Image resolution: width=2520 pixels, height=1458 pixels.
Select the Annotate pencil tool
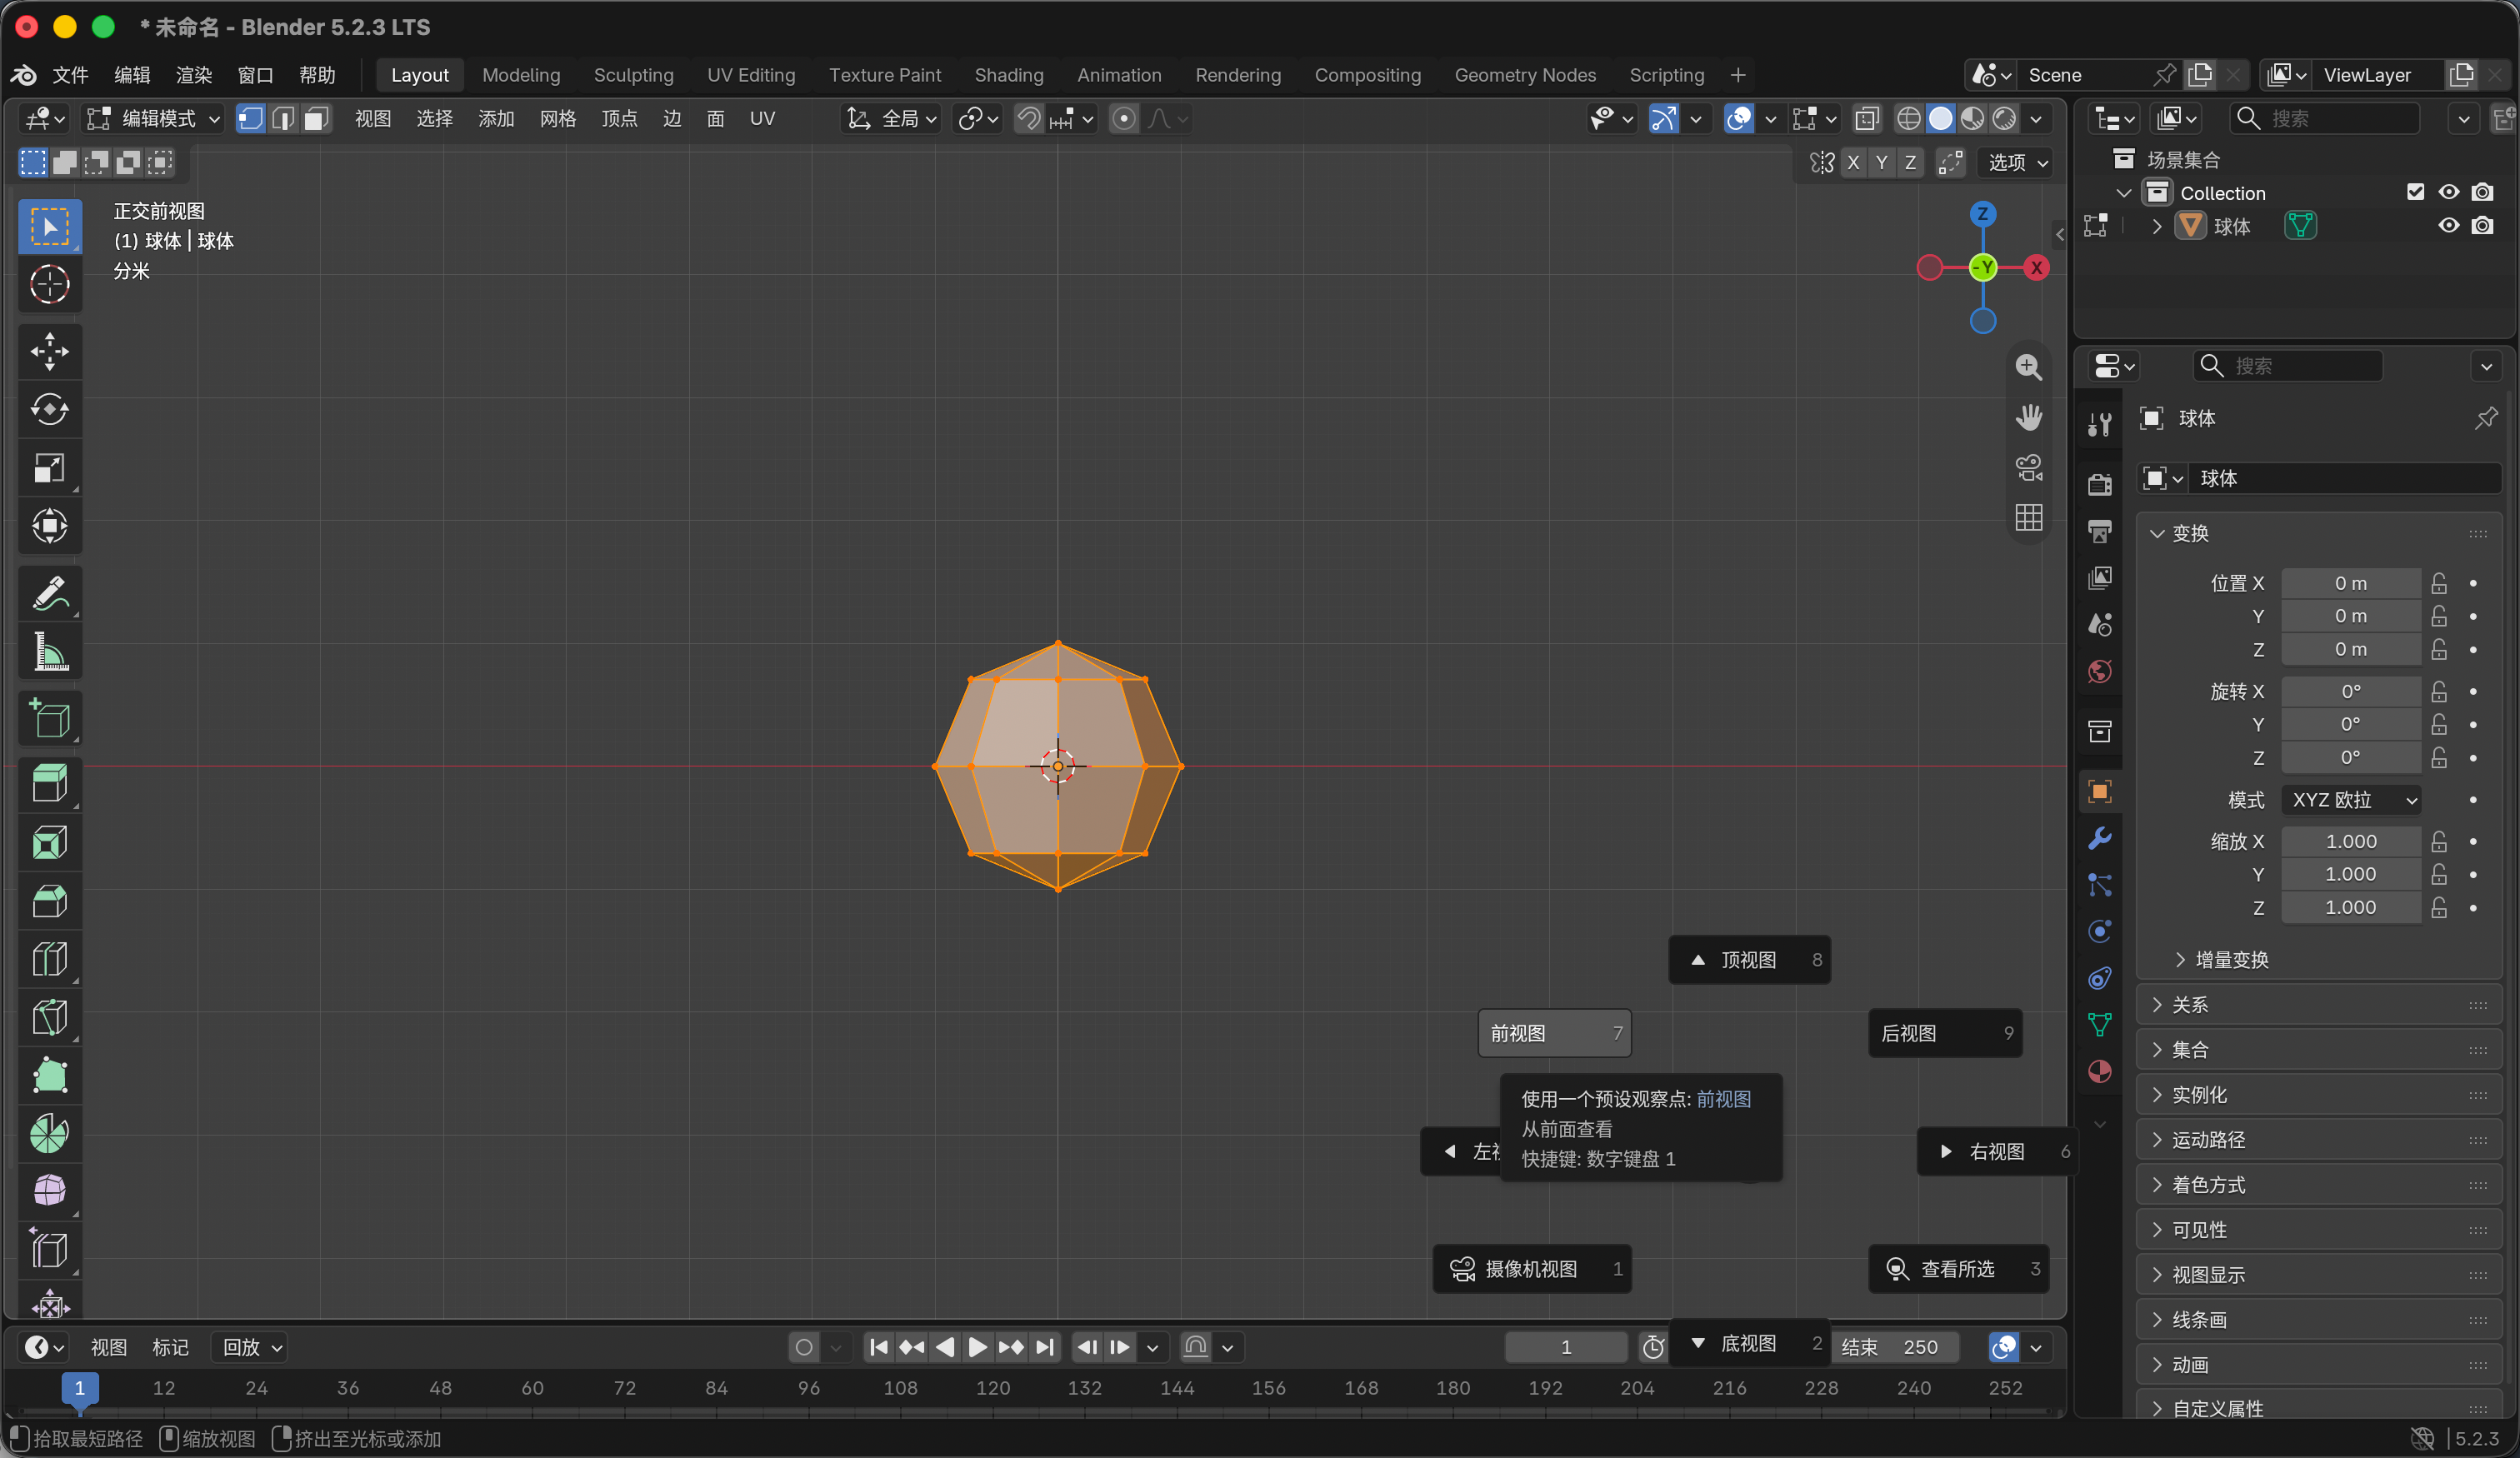[50, 593]
